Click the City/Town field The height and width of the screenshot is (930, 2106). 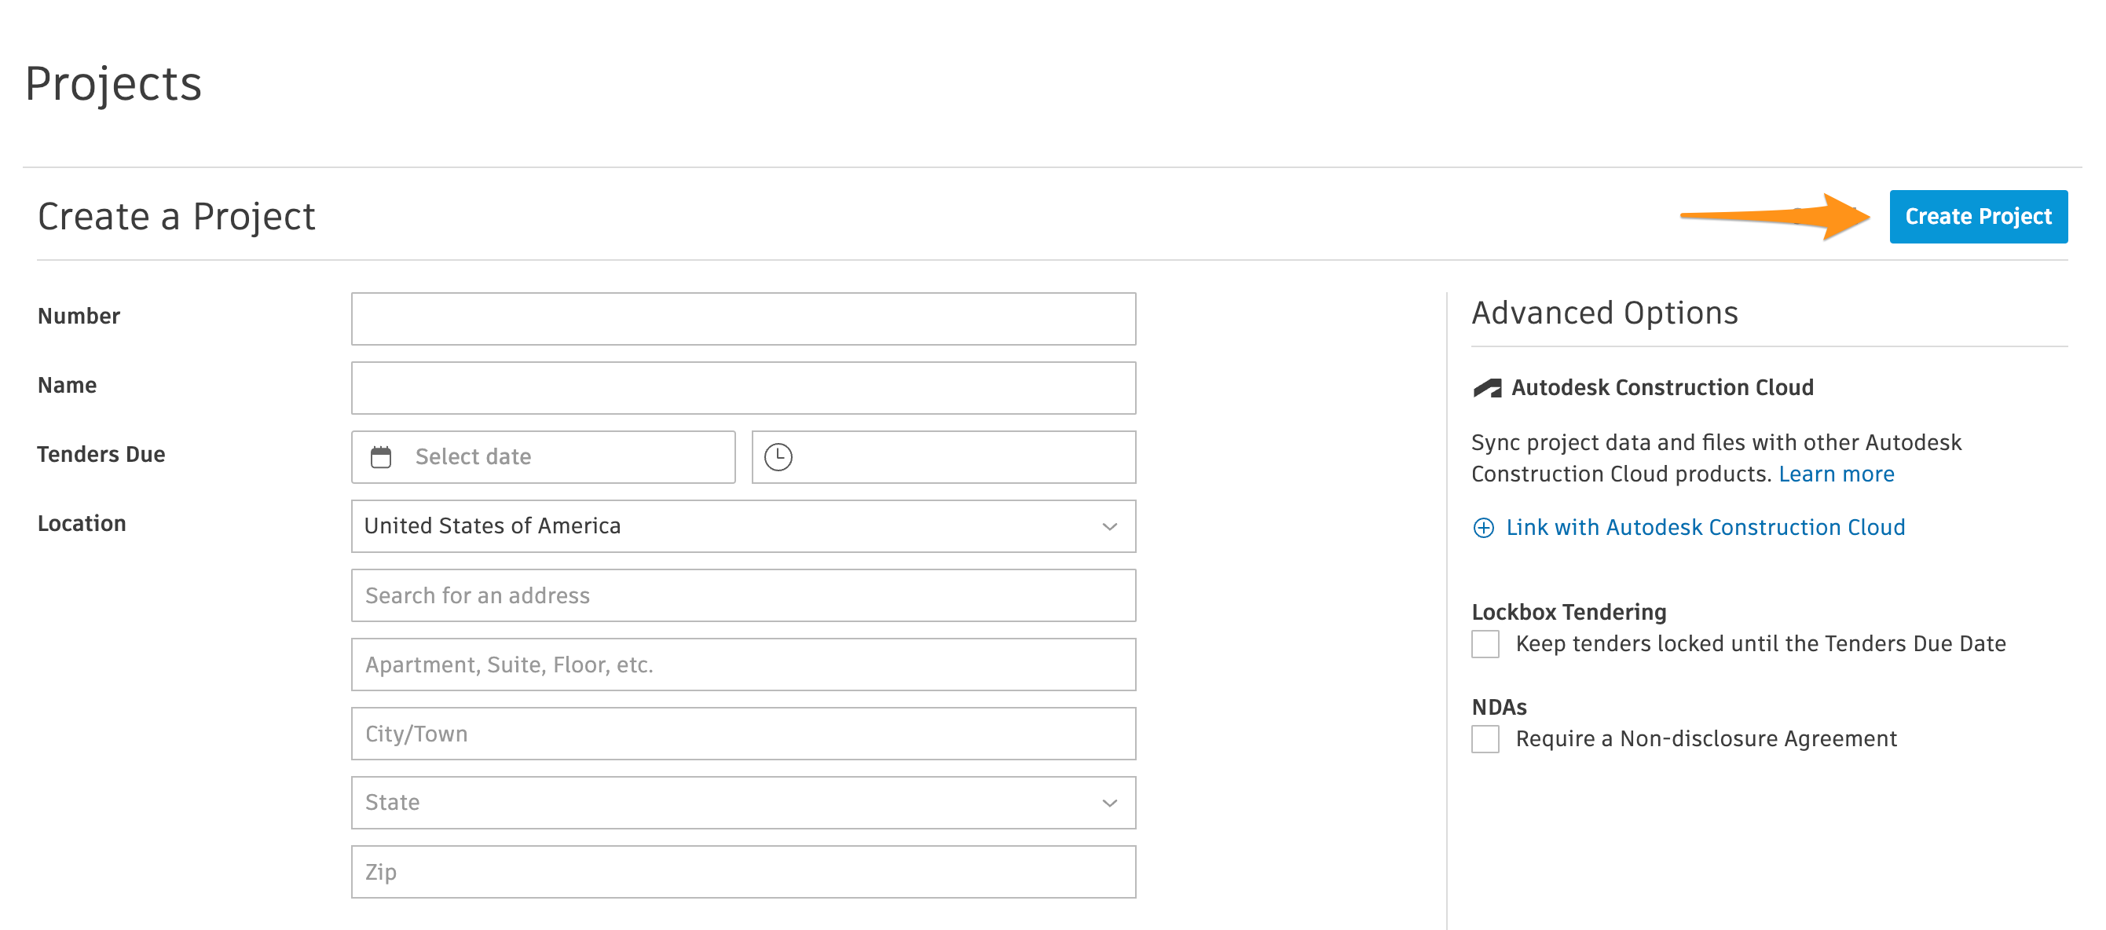[x=743, y=734]
